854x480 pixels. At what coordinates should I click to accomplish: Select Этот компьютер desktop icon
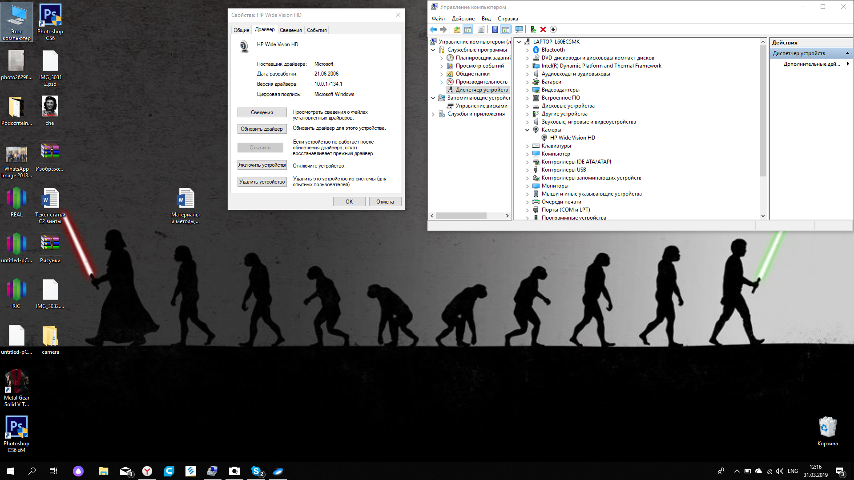coord(16,22)
